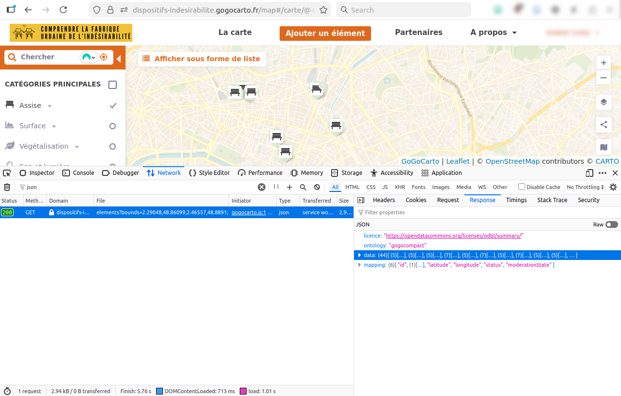Open Network panel settings gear

click(x=613, y=187)
